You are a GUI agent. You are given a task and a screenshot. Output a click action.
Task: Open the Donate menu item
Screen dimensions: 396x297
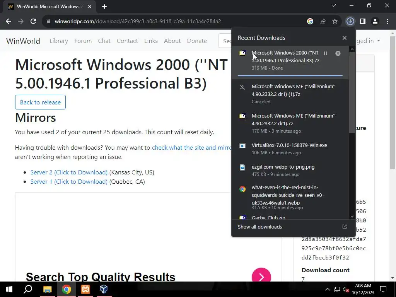(x=197, y=41)
